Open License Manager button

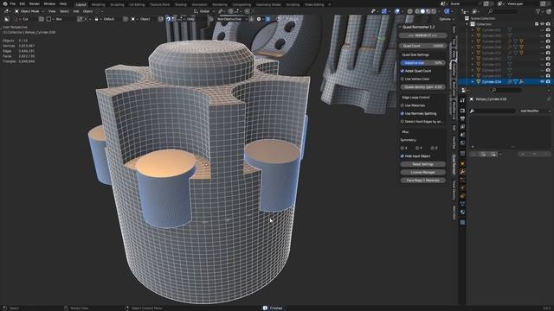pyautogui.click(x=423, y=173)
